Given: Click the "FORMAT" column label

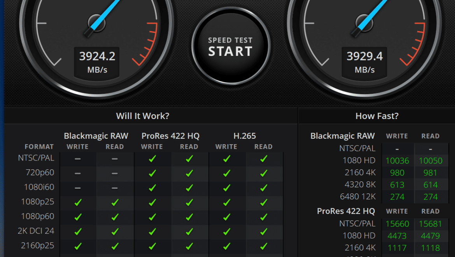Looking at the screenshot, I should [x=39, y=147].
